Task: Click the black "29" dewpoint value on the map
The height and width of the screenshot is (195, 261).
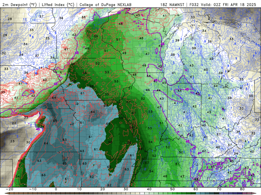Action: pyautogui.click(x=5, y=35)
